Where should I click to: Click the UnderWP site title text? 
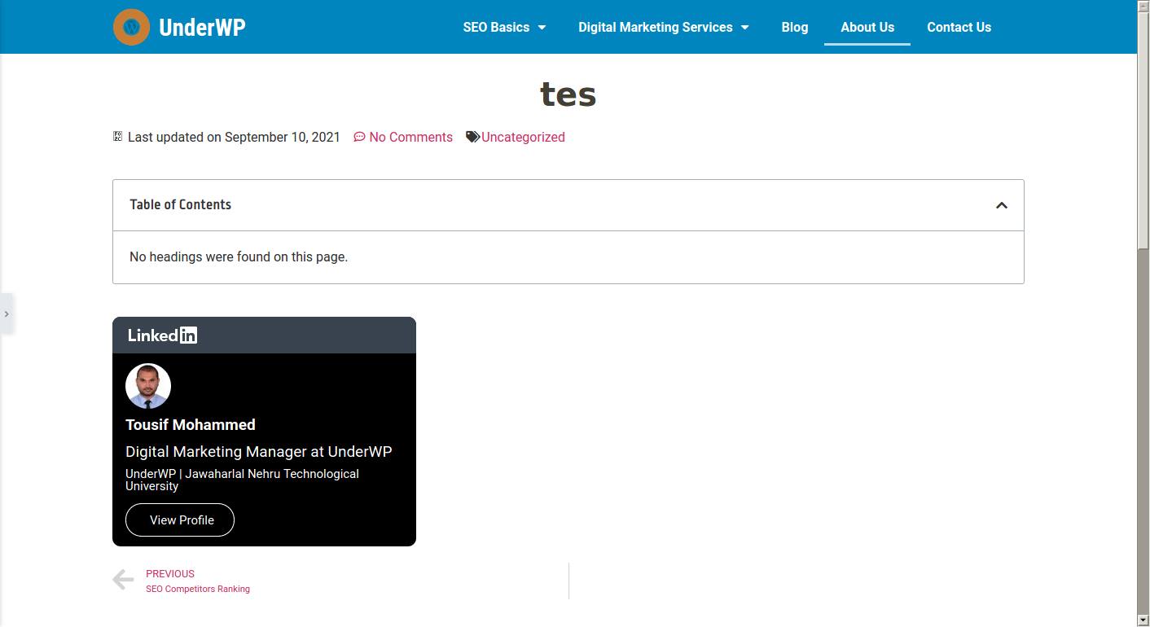(202, 27)
